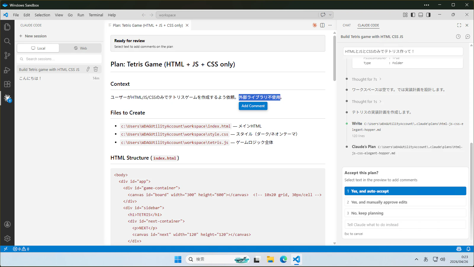Screen dimensions: 474x267
Task: Start a New session
Action: [x=33, y=36]
